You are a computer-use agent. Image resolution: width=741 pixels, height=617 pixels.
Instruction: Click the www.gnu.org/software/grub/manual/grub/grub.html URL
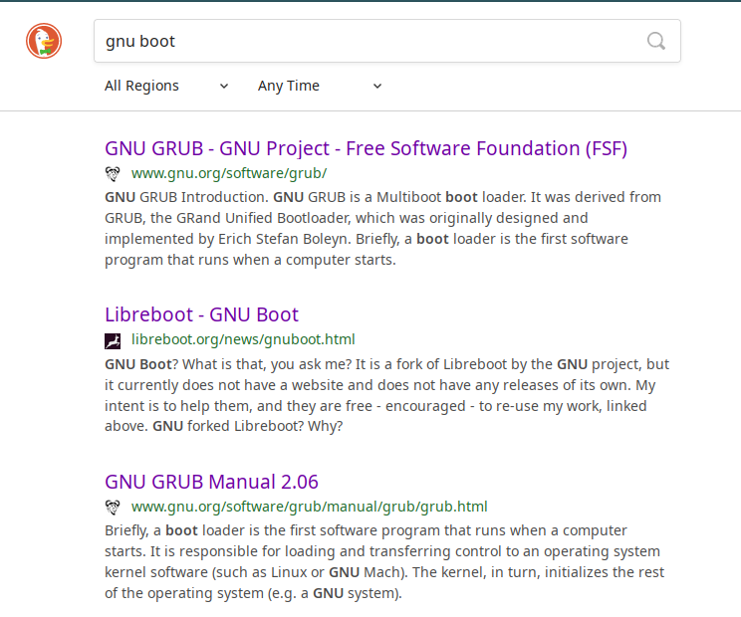(309, 507)
